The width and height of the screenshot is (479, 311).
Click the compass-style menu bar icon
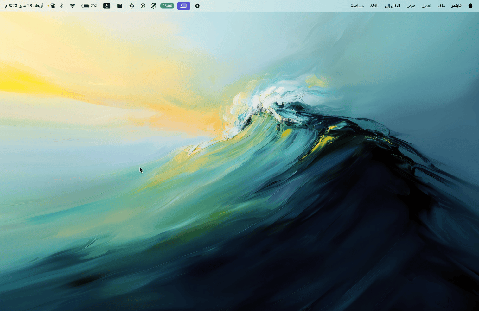click(153, 6)
